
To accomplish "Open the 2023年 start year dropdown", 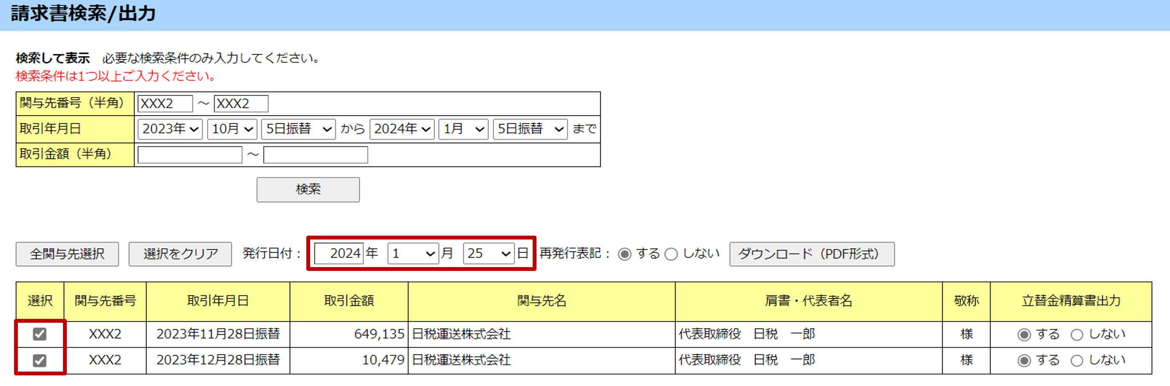I will pyautogui.click(x=170, y=129).
